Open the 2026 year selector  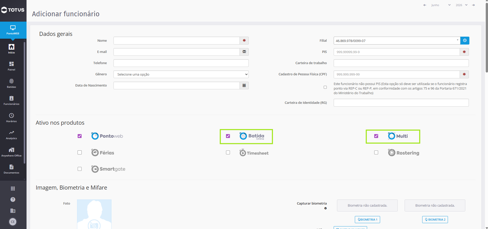pos(461,5)
